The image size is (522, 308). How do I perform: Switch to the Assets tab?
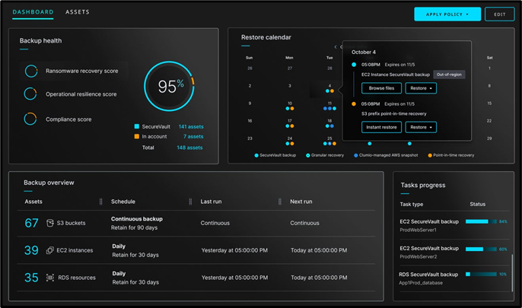[78, 12]
